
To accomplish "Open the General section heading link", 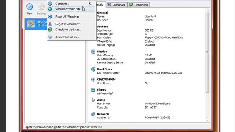I will [x=102, y=13].
